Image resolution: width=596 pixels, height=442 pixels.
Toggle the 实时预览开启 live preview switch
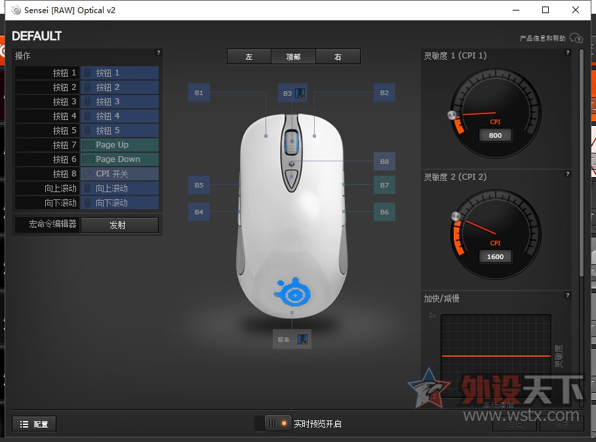click(273, 424)
